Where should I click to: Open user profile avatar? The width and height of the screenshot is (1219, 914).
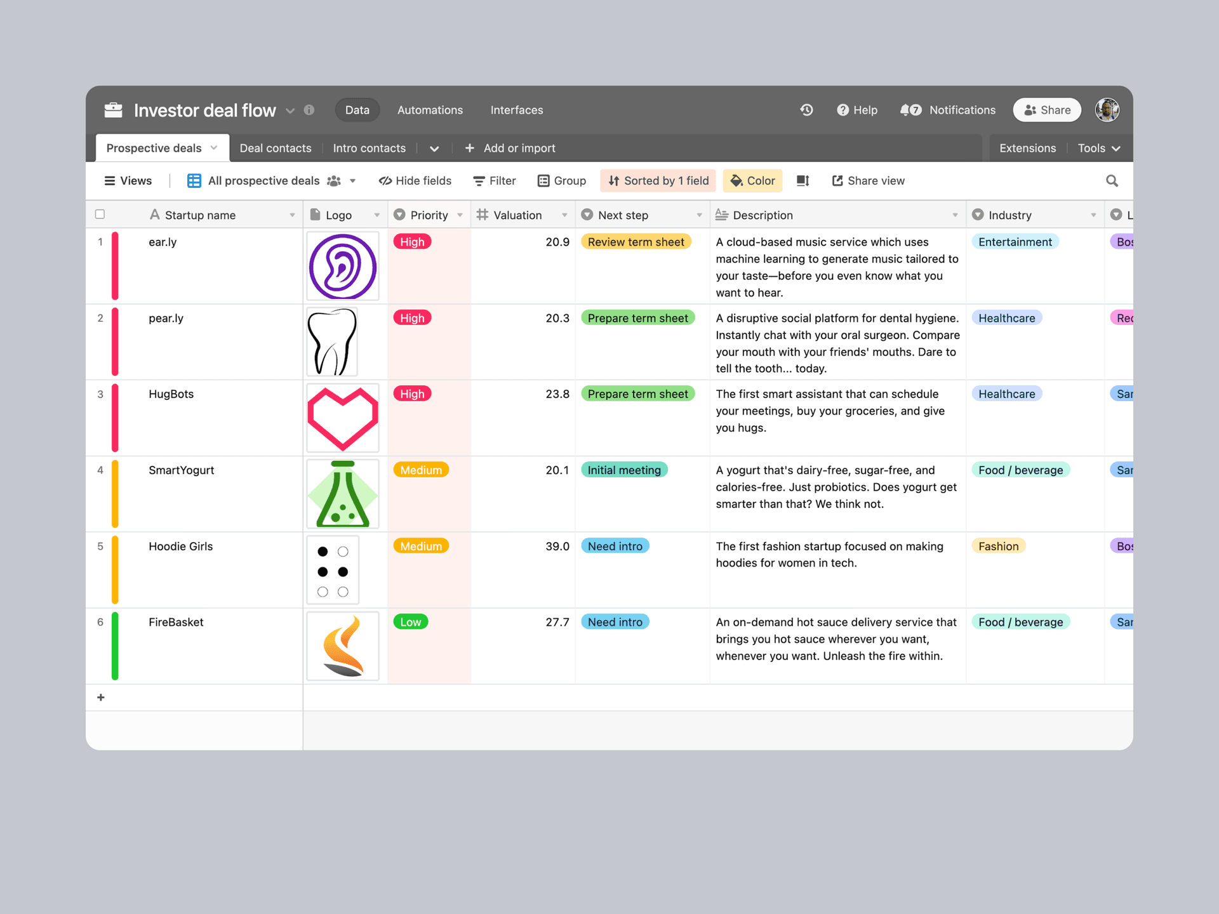point(1107,110)
